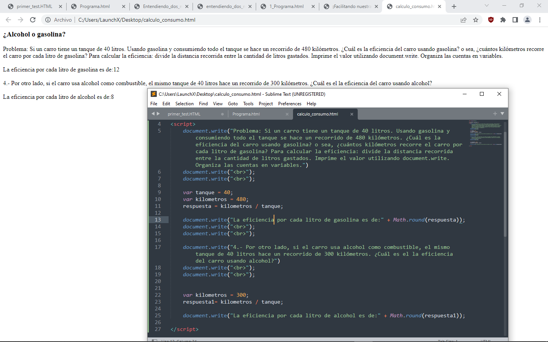Close the Programa.html Chrome tab

coord(124,6)
